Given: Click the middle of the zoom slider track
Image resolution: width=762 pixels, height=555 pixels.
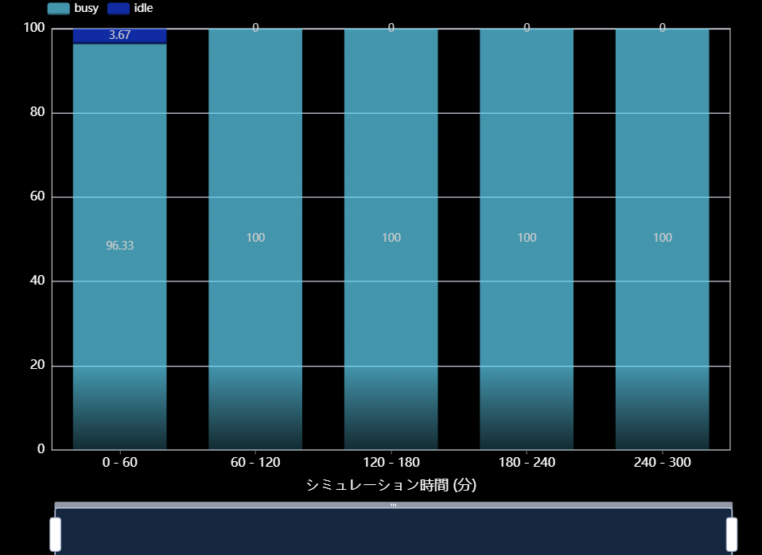Looking at the screenshot, I should point(393,531).
